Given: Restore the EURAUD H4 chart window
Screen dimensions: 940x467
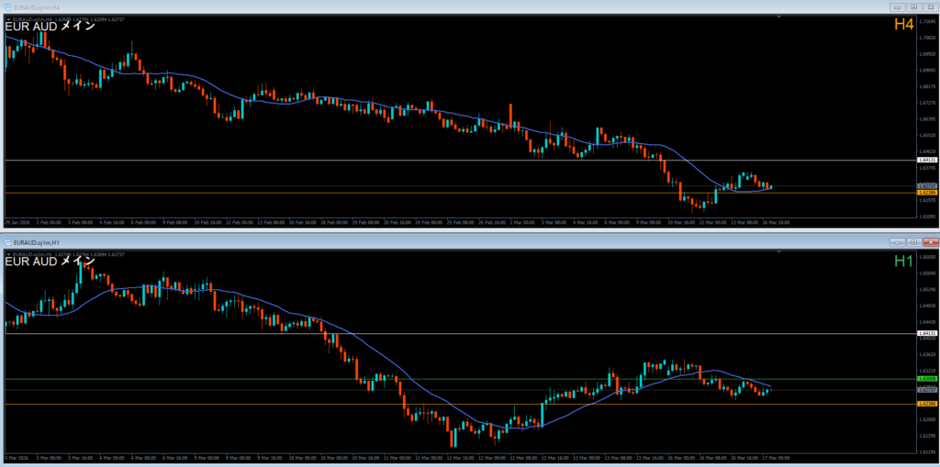Looking at the screenshot, I should (x=913, y=6).
